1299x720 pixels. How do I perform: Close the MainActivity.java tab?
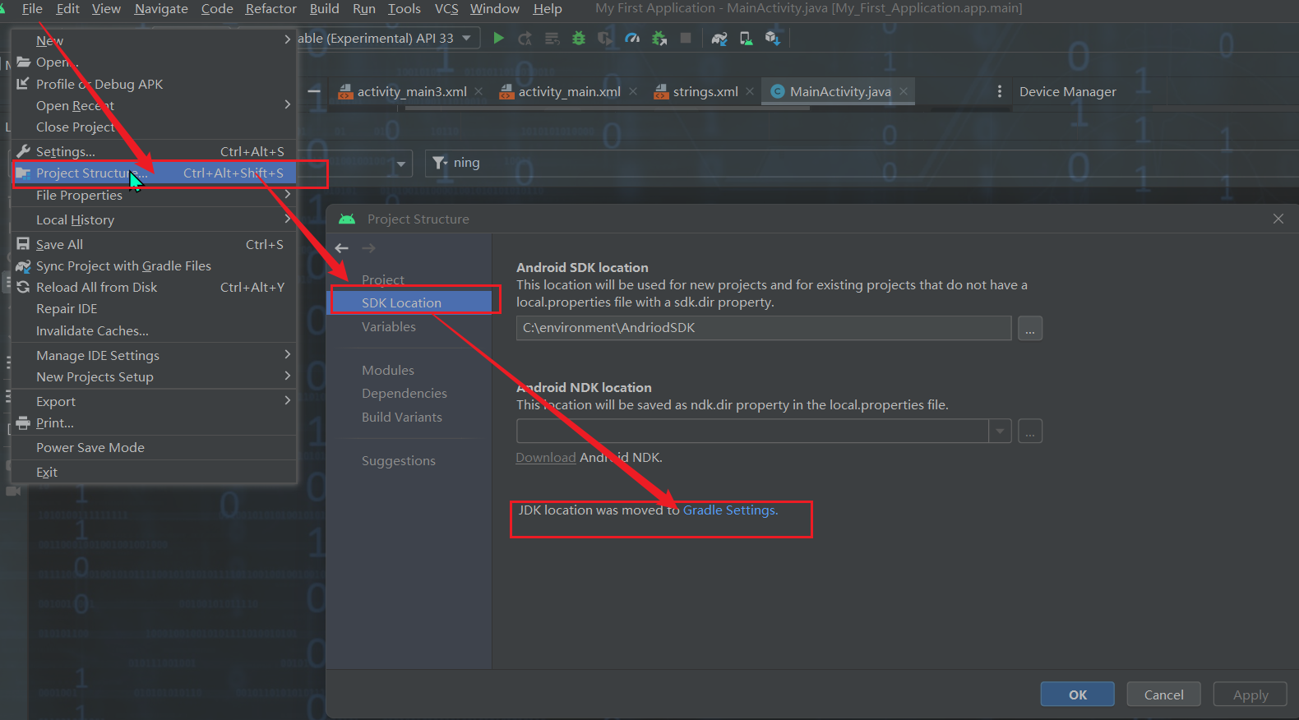pos(904,92)
